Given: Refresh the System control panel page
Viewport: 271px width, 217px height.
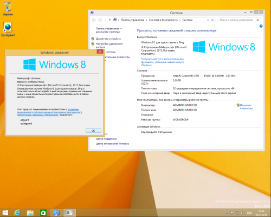Looking at the screenshot, I should click(212, 20).
